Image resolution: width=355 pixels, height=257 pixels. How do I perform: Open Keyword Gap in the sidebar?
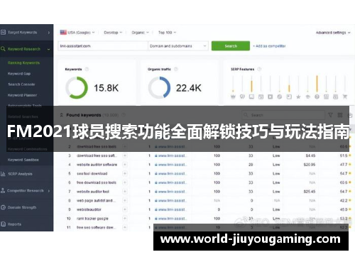point(19,74)
